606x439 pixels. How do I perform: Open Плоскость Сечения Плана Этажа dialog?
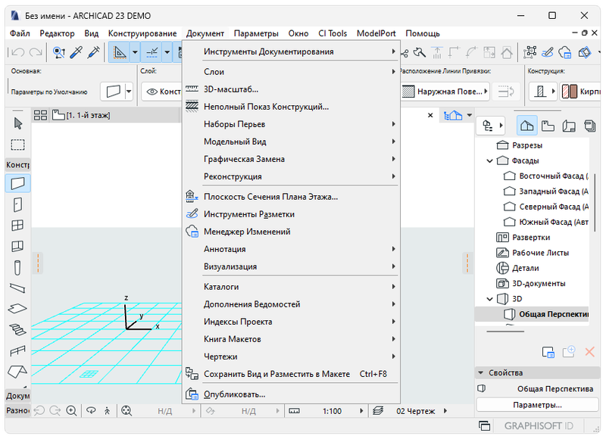click(291, 197)
